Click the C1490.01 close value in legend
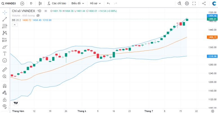The width and height of the screenshot is (218, 113). pos(92,11)
